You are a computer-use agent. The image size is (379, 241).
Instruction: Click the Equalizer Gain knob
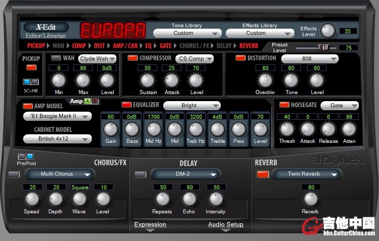tap(110, 129)
